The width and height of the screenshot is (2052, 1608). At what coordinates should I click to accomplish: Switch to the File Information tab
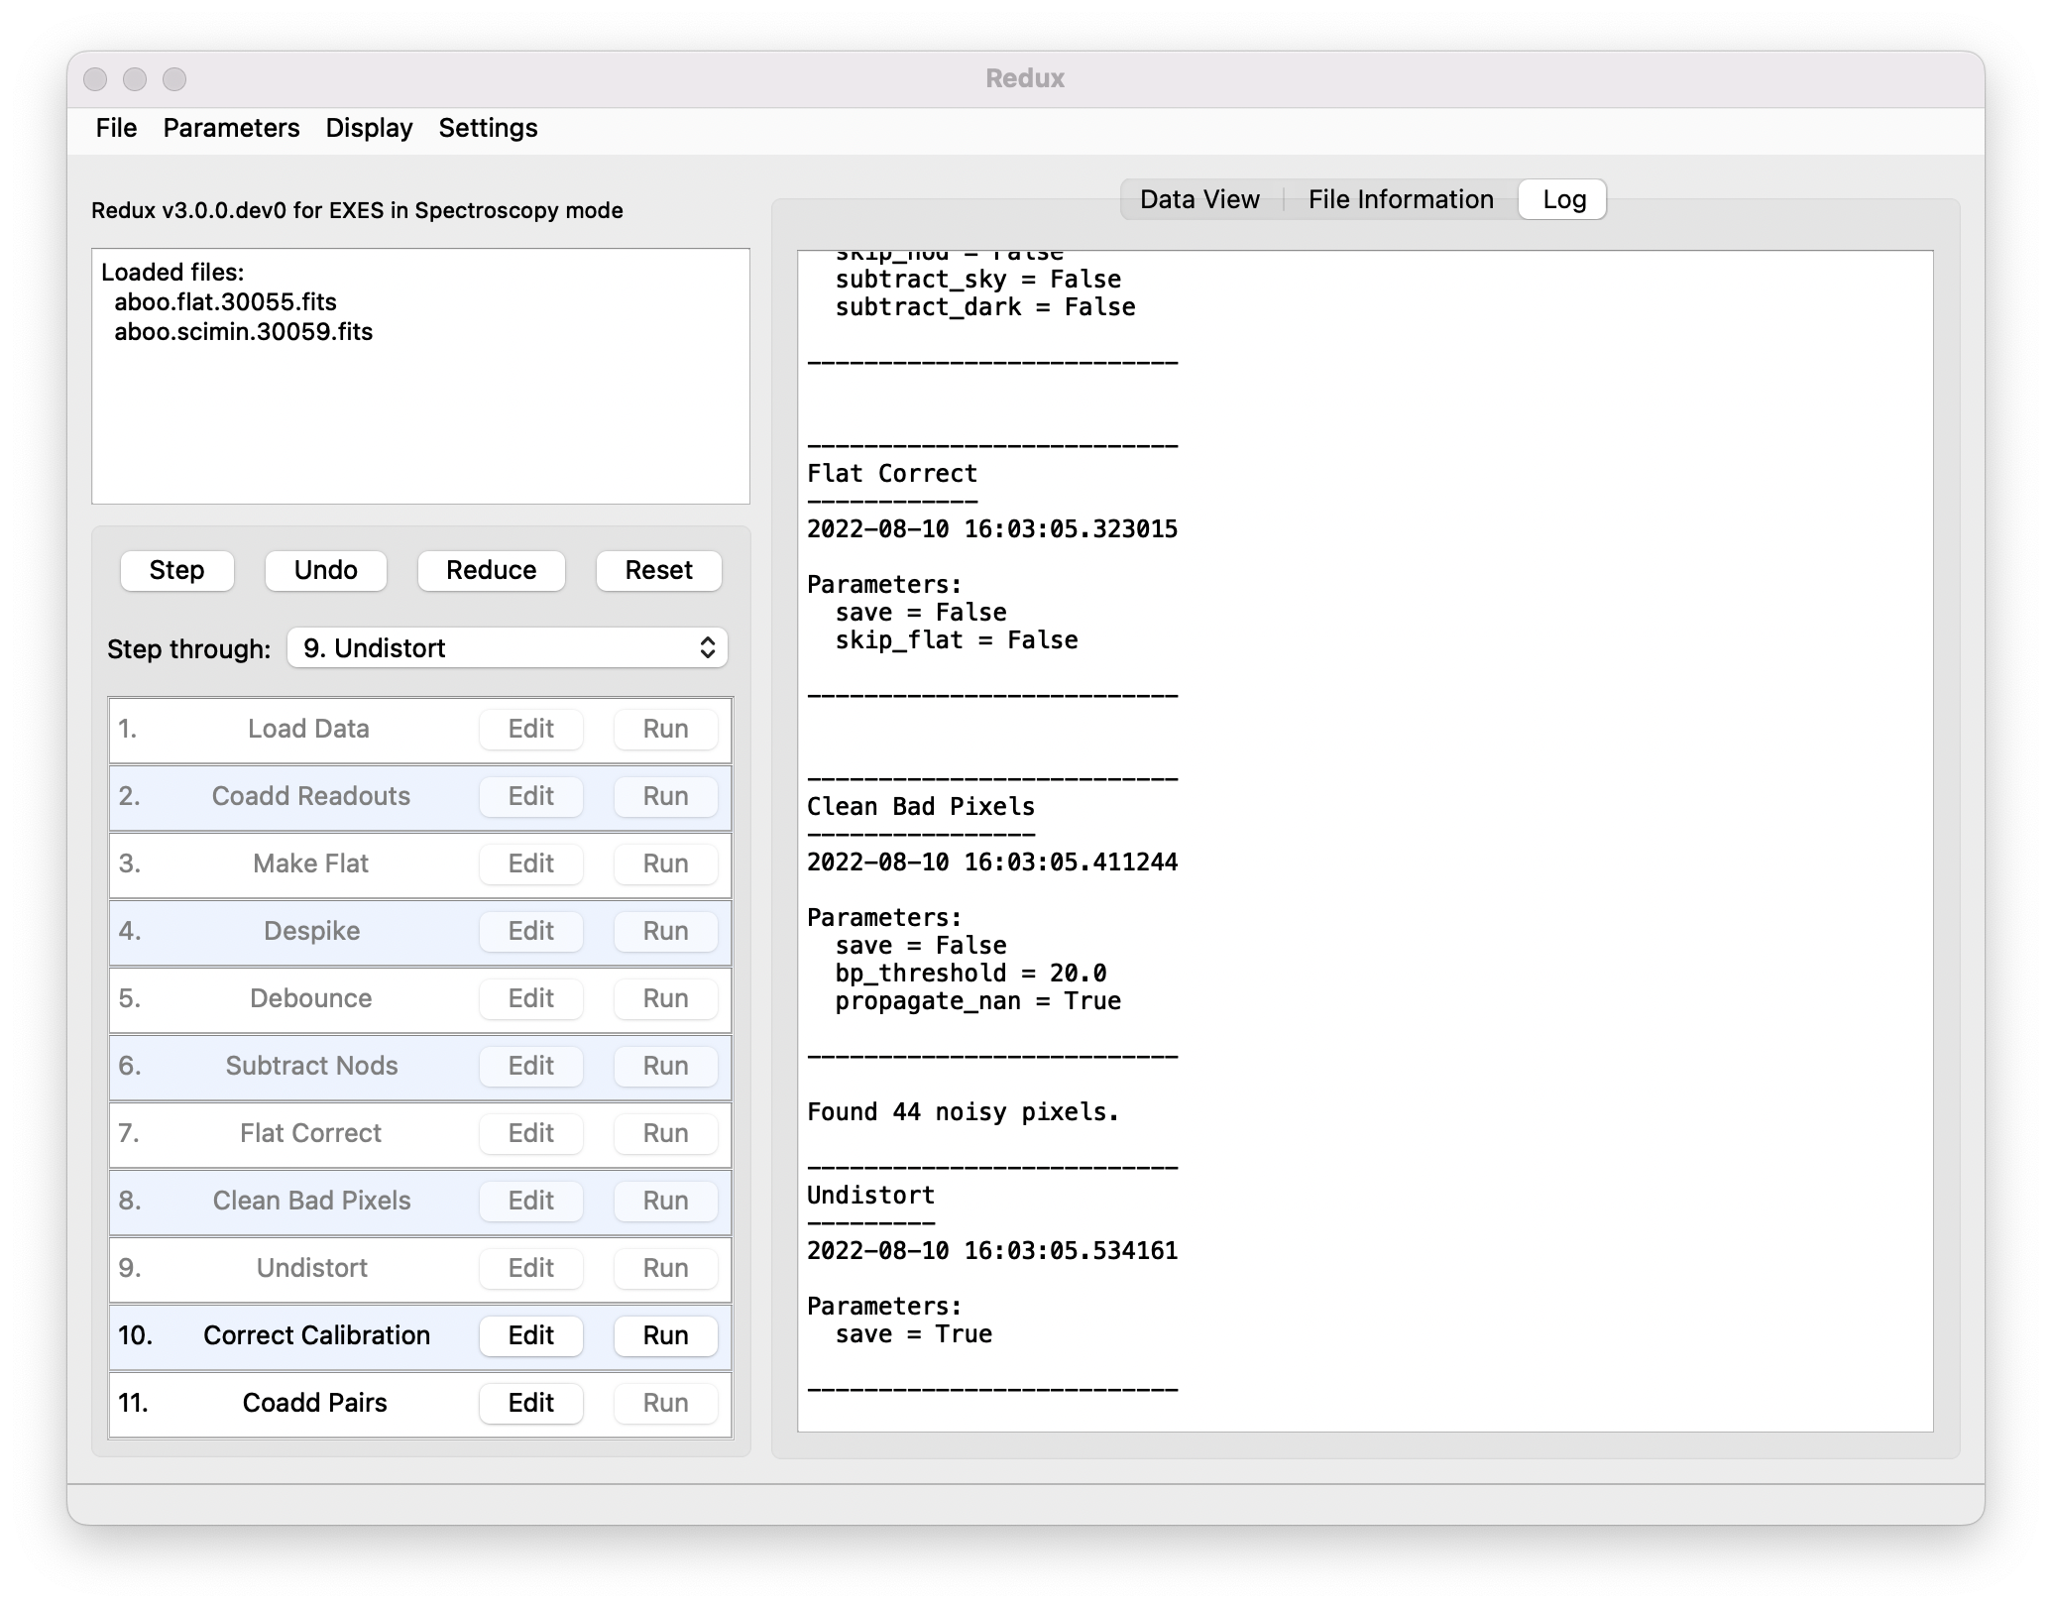[x=1400, y=198]
